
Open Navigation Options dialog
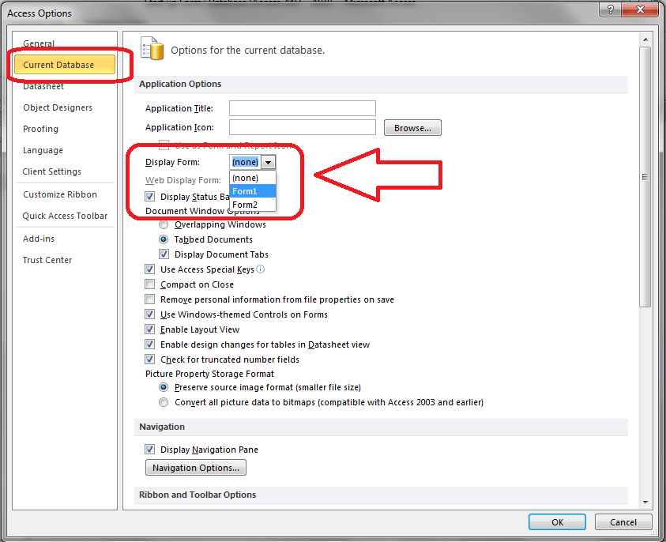(x=195, y=467)
